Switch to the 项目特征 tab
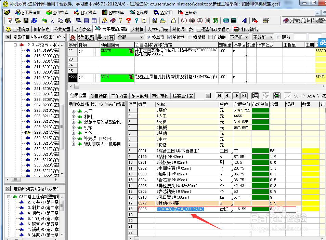 point(99,96)
